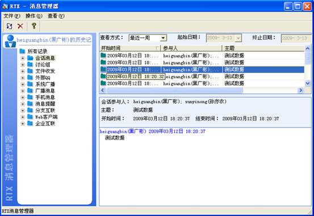Image resolution: width=314 pixels, height=216 pixels.
Task: Click the blue message header heiguangbin 18:20:37
Action: [x=152, y=131]
